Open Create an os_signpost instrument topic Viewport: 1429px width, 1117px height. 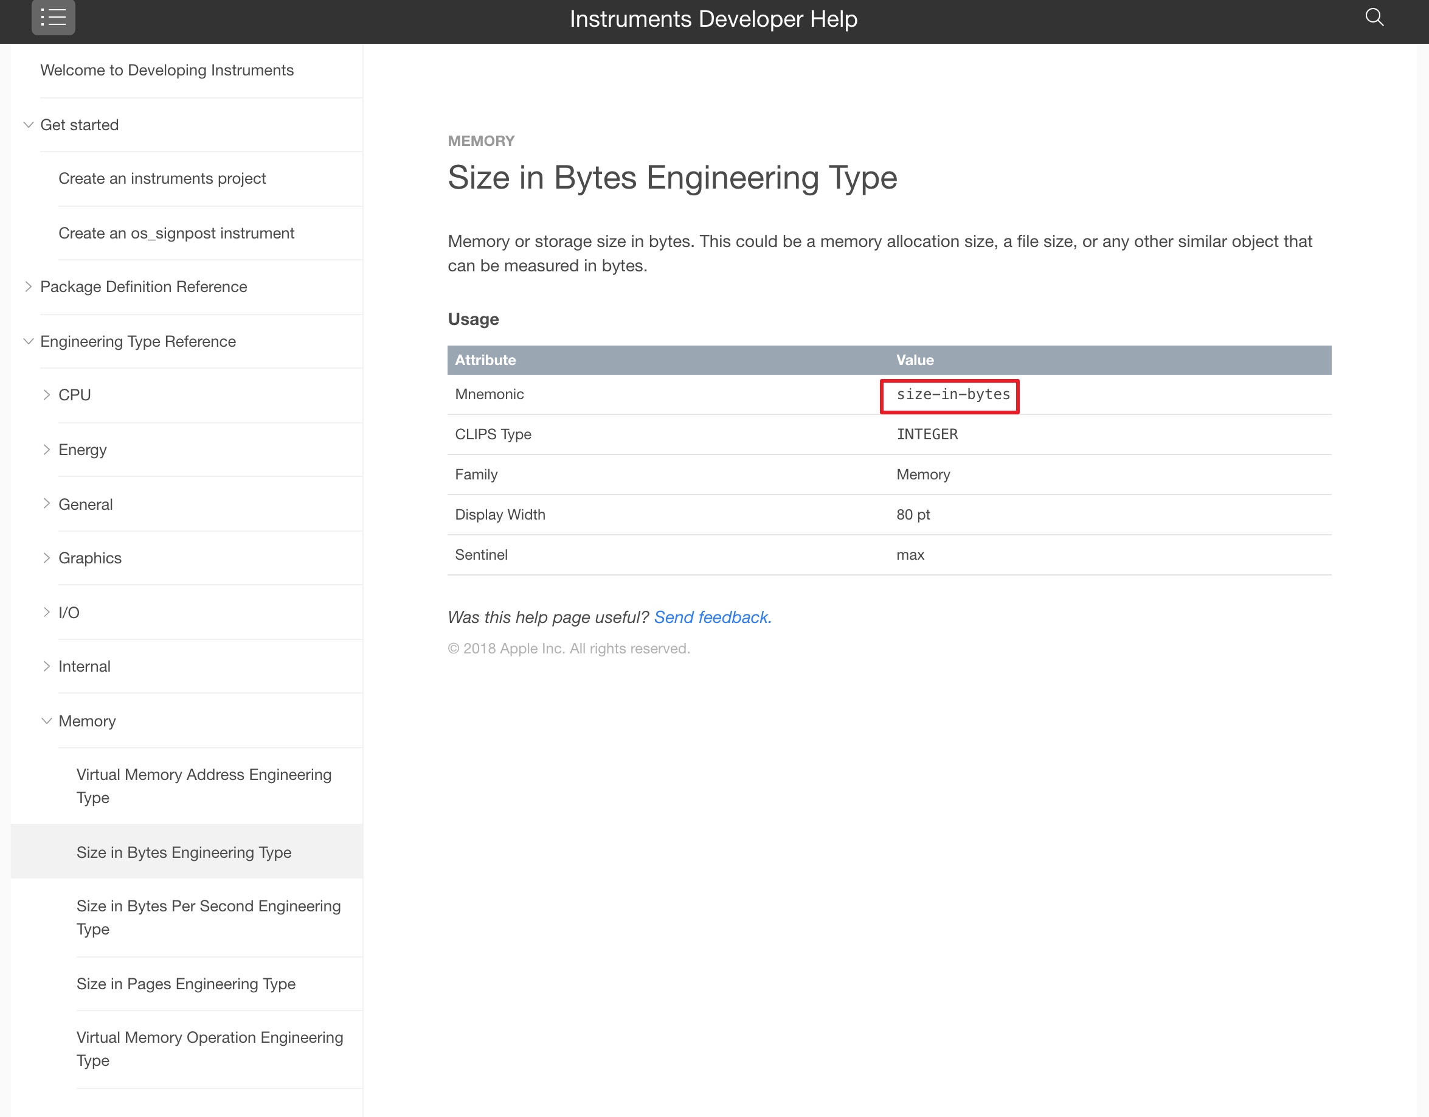click(x=176, y=233)
